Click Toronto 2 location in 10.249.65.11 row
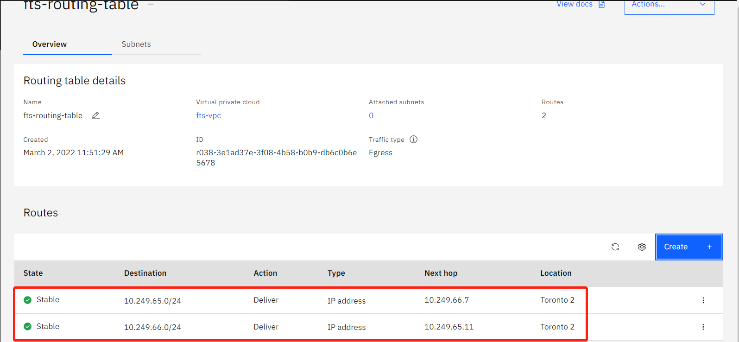739x342 pixels. click(x=557, y=327)
